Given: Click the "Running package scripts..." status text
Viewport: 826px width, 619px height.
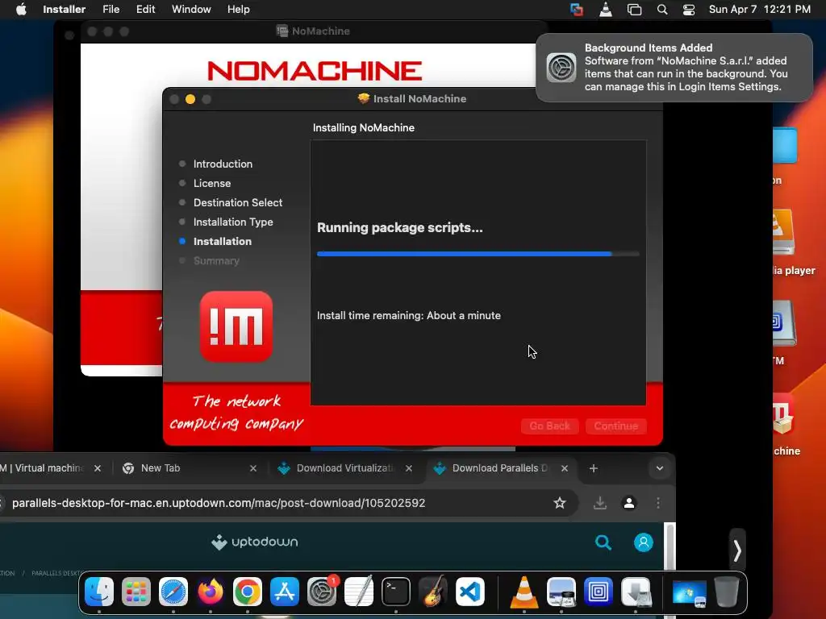Looking at the screenshot, I should 399,227.
